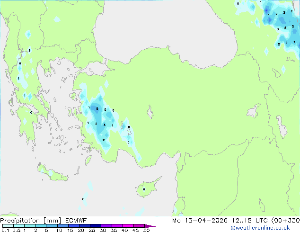Click the legend scale label '50'
The height and width of the screenshot is (232, 300).
click(x=146, y=230)
